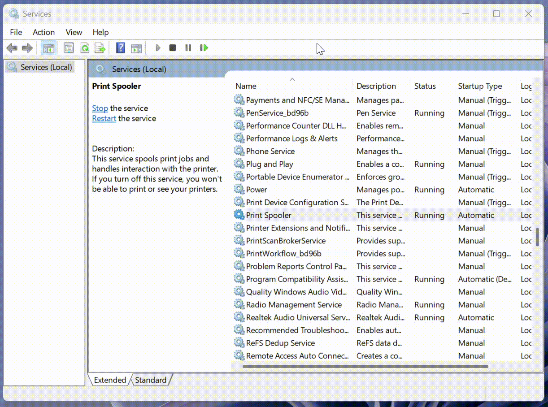The width and height of the screenshot is (548, 407).
Task: Click Automatic startup type of Power
Action: click(476, 190)
